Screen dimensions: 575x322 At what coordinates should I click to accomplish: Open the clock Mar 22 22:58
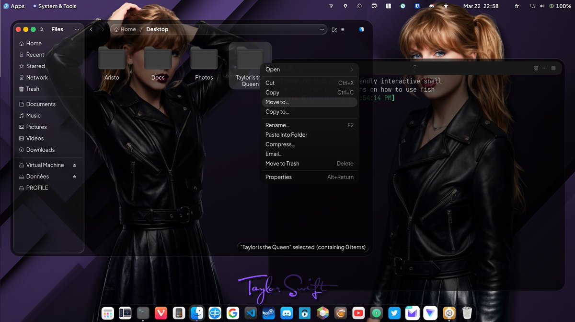(x=481, y=6)
